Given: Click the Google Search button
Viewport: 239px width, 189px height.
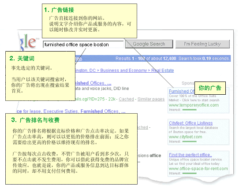Looking at the screenshot, I should click(x=149, y=44).
